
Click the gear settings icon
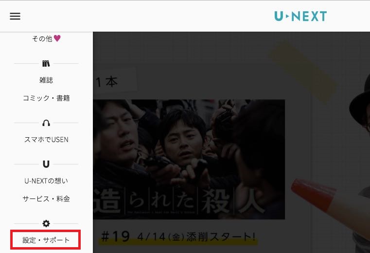pos(46,223)
